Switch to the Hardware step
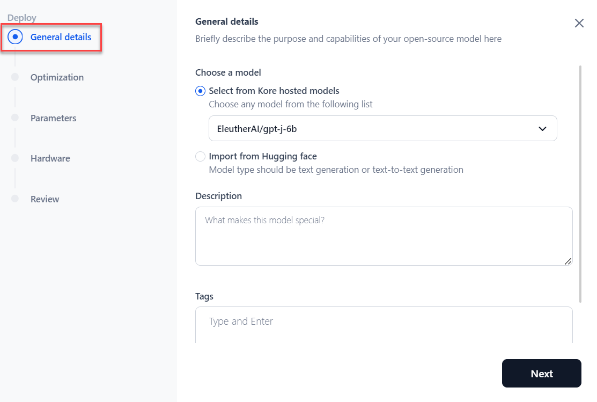Image resolution: width=597 pixels, height=402 pixels. pyautogui.click(x=50, y=158)
